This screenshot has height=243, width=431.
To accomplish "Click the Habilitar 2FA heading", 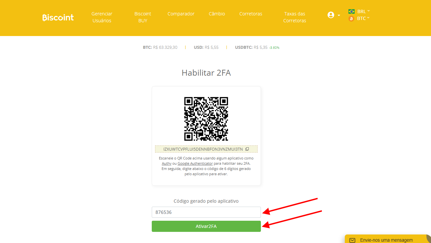I will (206, 73).
